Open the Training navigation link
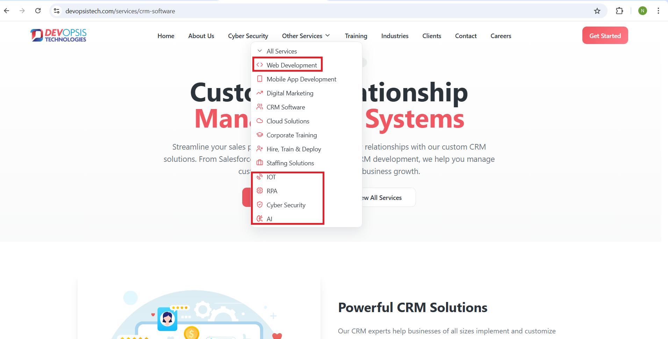This screenshot has width=668, height=339. [x=356, y=36]
